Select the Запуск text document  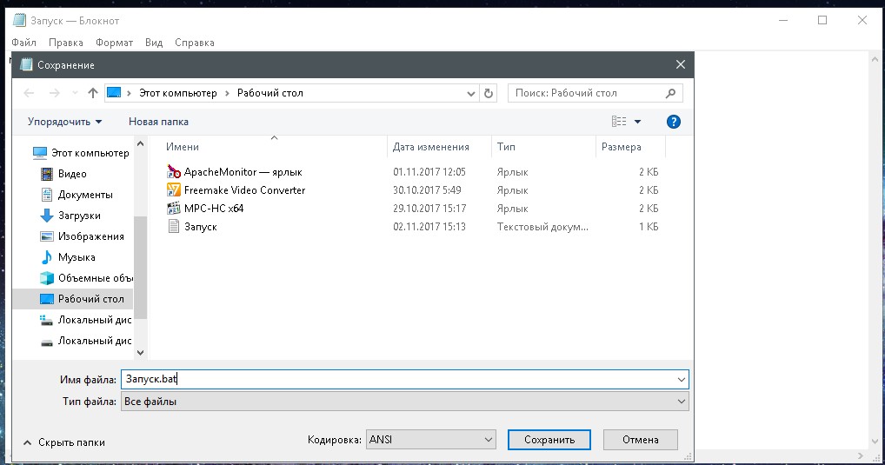pos(200,227)
